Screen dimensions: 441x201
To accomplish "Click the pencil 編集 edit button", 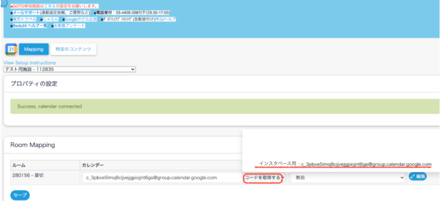I will (418, 176).
